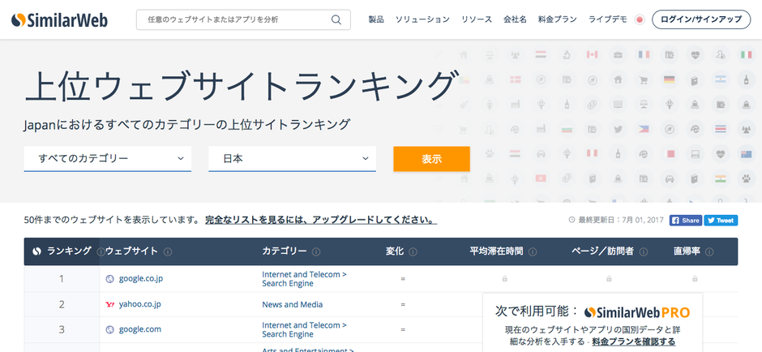This screenshot has width=762, height=352.
Task: Click the SimilarWeb logo
Action: pos(59,20)
